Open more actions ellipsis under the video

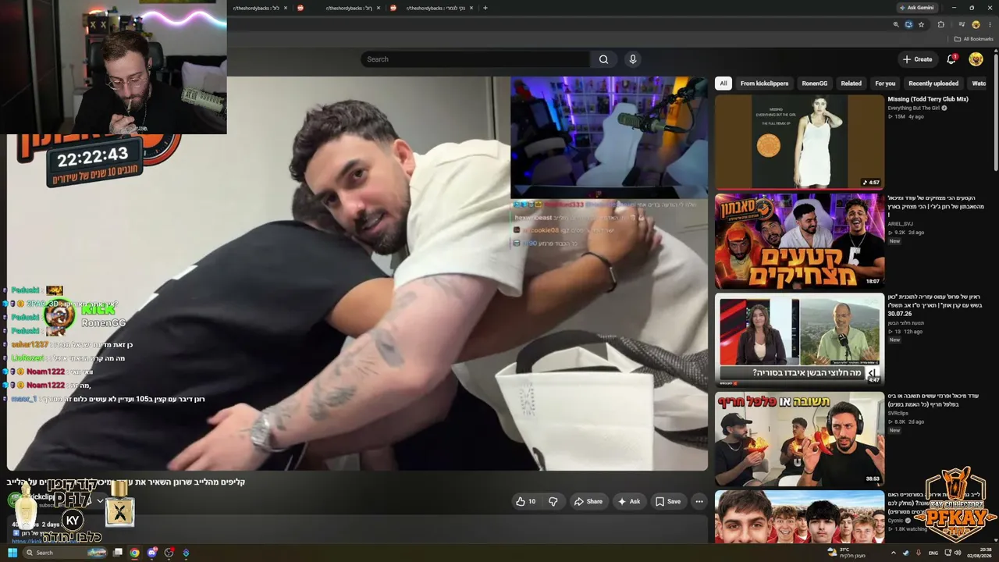click(699, 501)
